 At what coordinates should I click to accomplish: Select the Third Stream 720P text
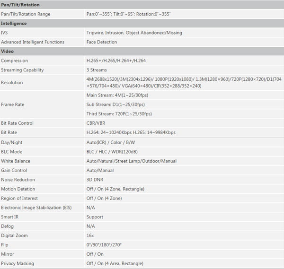[119, 113]
